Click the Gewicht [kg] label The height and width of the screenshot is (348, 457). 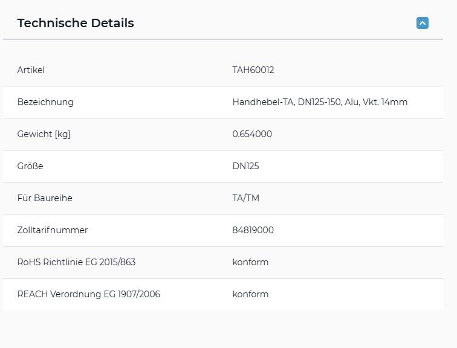[44, 134]
